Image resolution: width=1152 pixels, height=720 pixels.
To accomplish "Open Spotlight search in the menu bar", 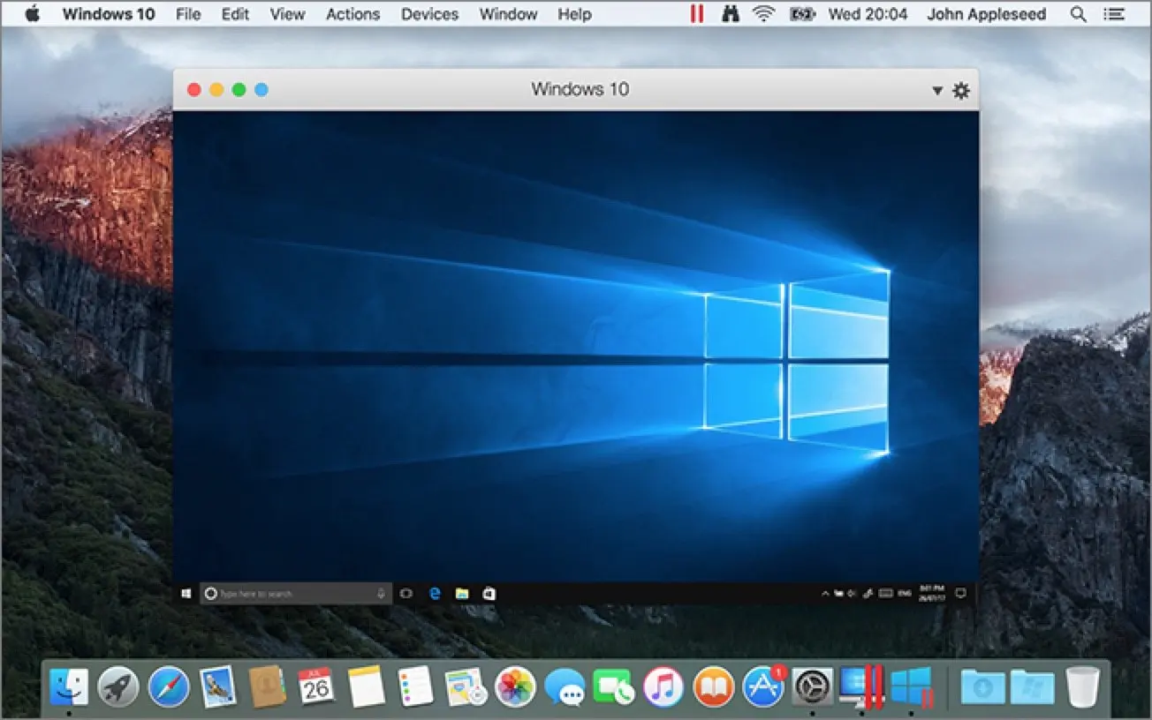I will (x=1078, y=14).
